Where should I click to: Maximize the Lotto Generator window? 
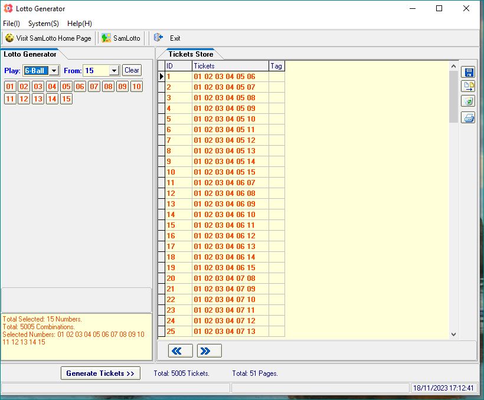[x=439, y=9]
